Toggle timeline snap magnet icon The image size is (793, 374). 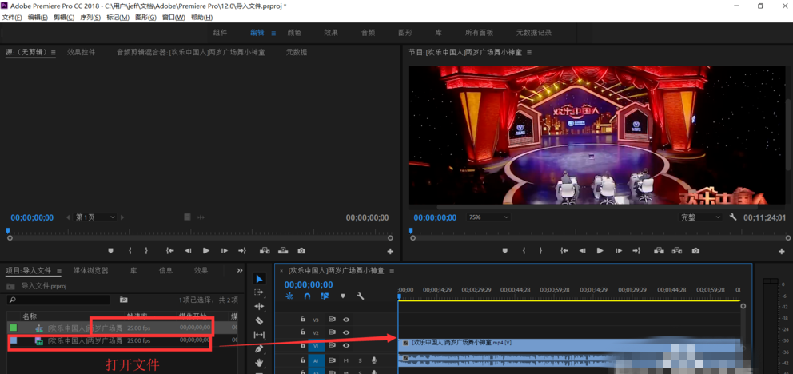[307, 296]
